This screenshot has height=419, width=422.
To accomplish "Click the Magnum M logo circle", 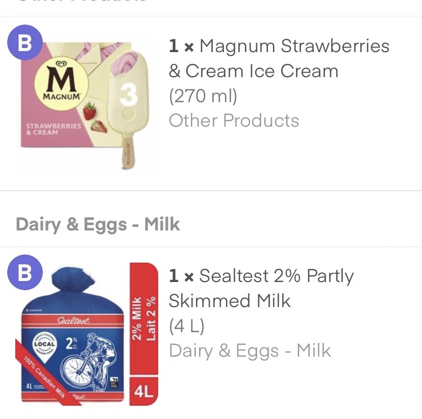I will 62,83.
